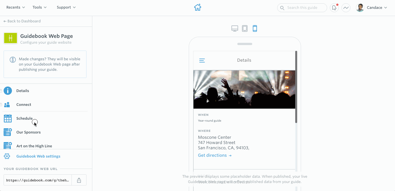This screenshot has width=395, height=191.
Task: Click the Our Sponsors list icon
Action: click(x=7, y=132)
